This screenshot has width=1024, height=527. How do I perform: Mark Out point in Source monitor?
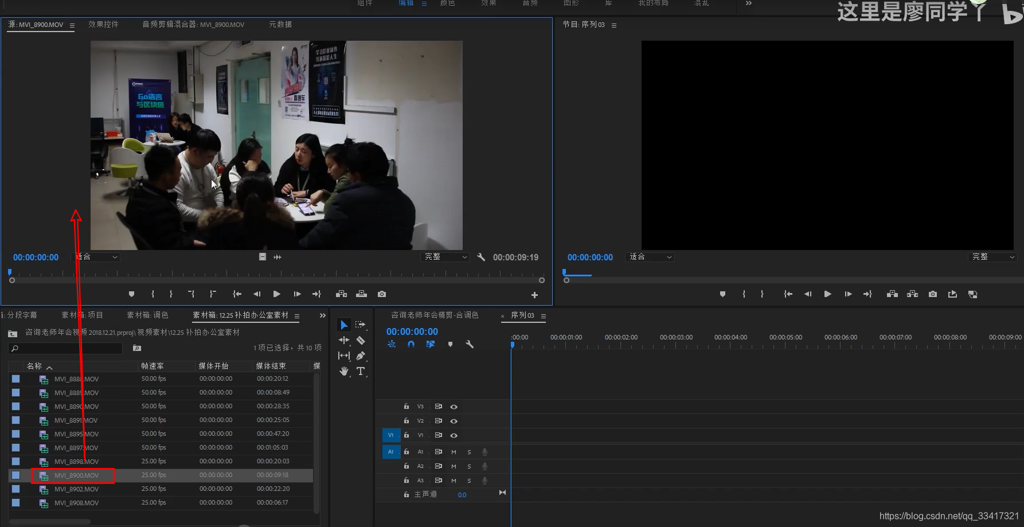[171, 294]
